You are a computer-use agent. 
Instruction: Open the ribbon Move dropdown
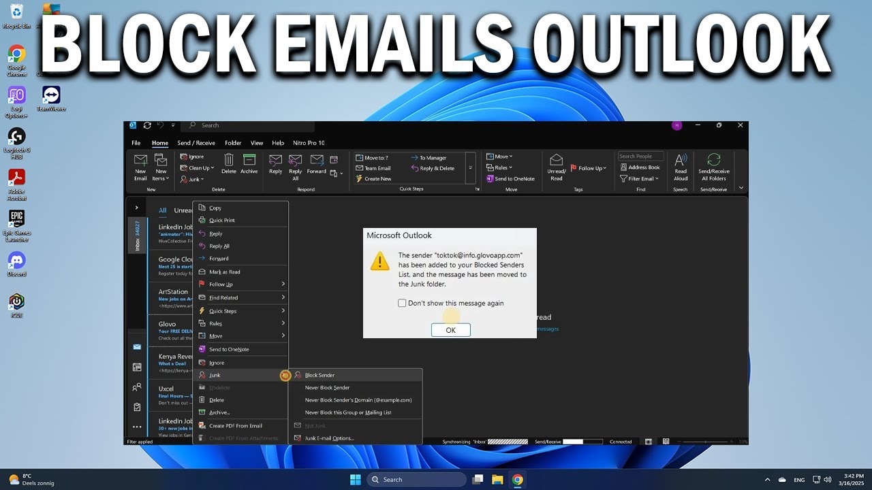(x=499, y=157)
